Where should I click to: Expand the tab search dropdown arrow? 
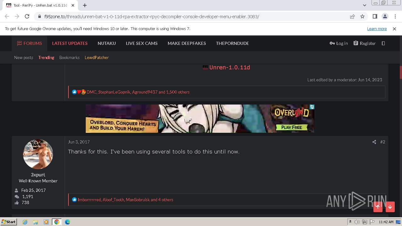point(365,5)
